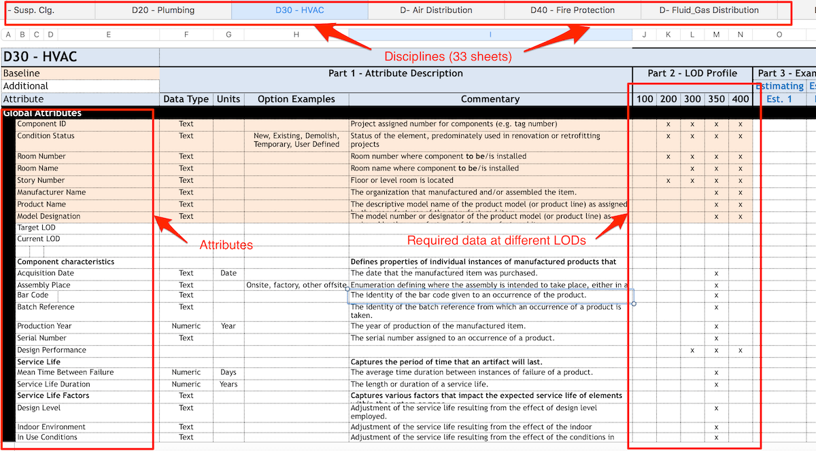Select column F header

[x=186, y=35]
